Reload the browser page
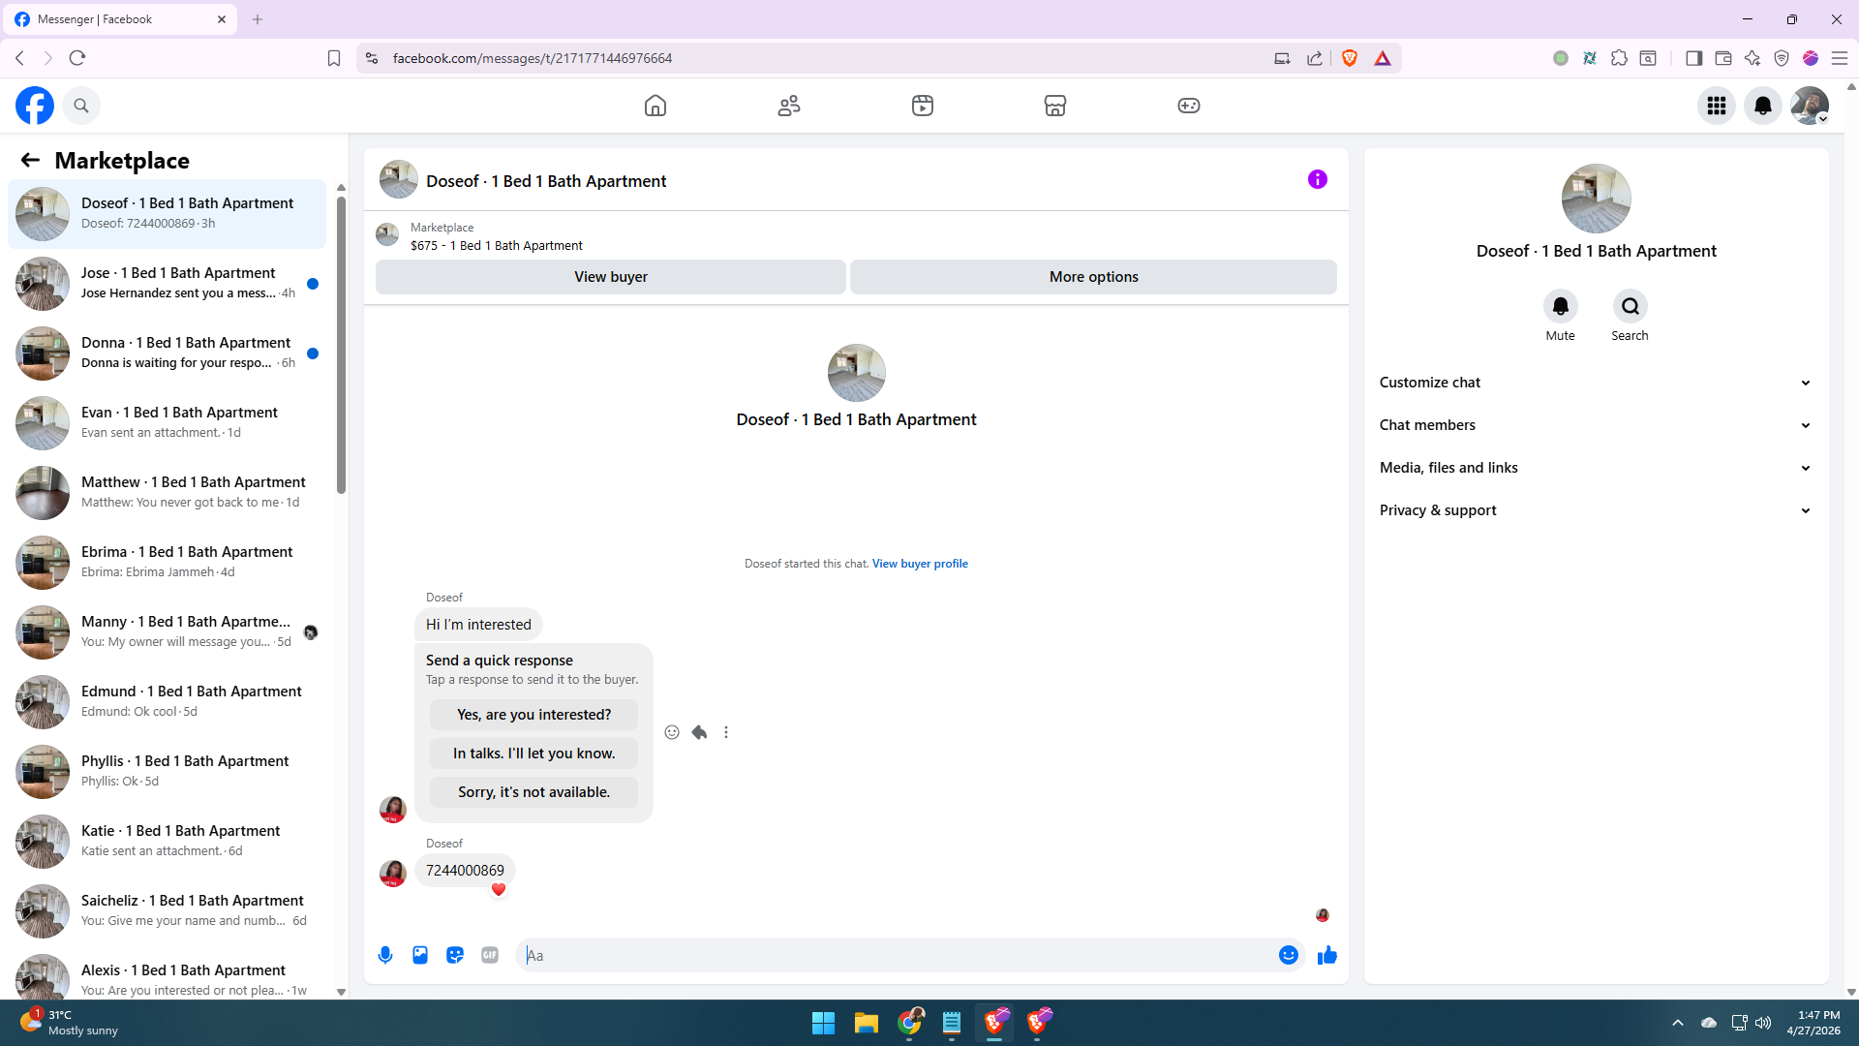This screenshot has width=1859, height=1046. pos(77,58)
